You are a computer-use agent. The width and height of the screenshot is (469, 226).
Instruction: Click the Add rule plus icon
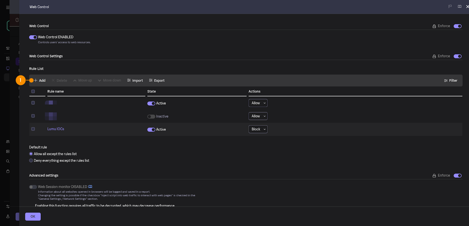pyautogui.click(x=35, y=80)
